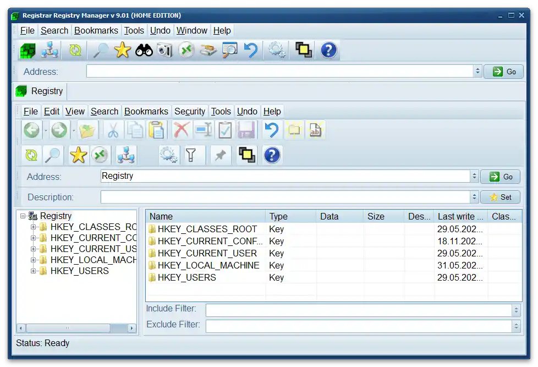Collapse the Registry root tree node
The width and height of the screenshot is (538, 367).
point(23,216)
